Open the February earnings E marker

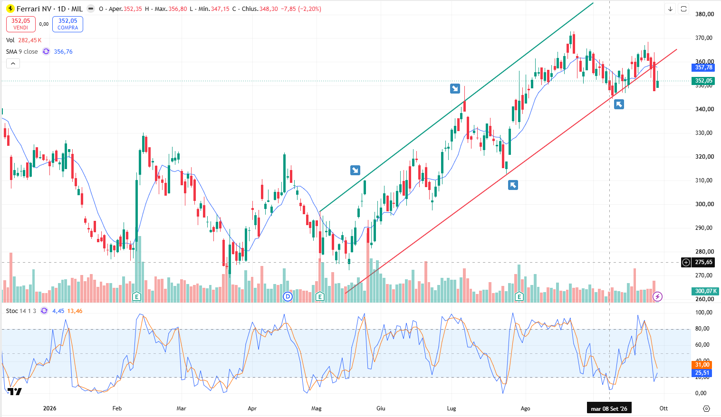(x=136, y=297)
